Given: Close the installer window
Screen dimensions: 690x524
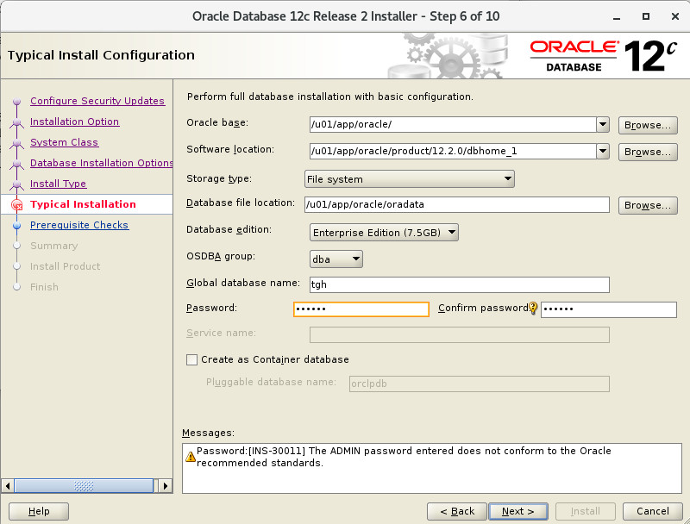Looking at the screenshot, I should (675, 16).
